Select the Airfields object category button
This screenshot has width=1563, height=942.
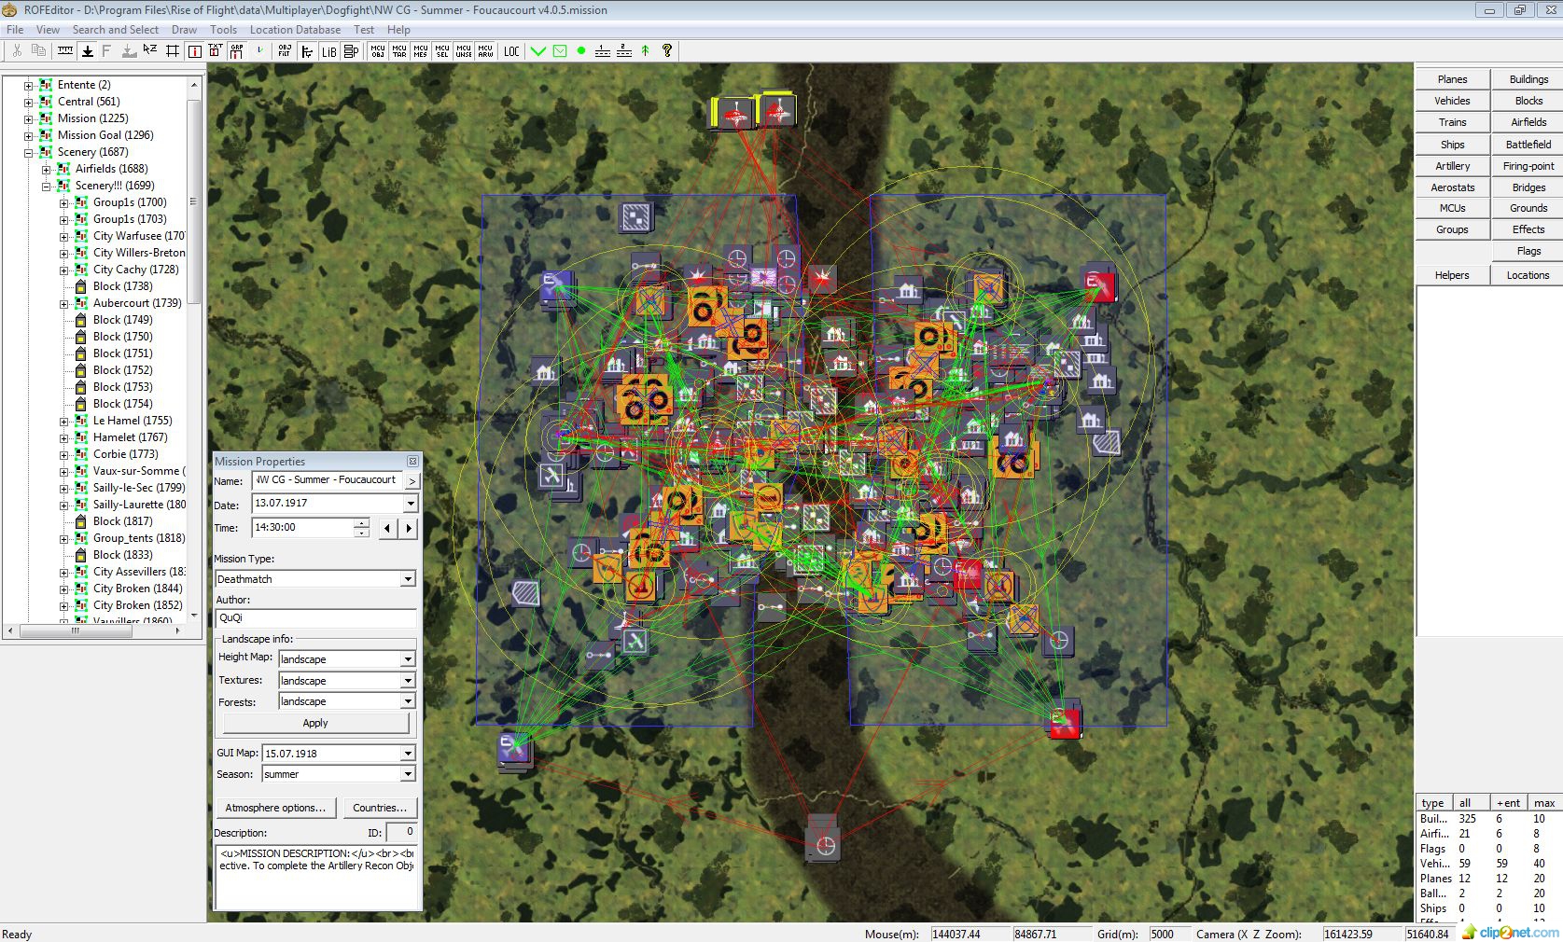(1528, 122)
